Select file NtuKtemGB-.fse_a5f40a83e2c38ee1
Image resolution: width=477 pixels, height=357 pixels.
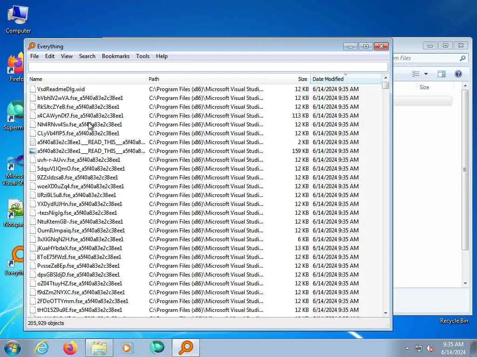click(80, 221)
